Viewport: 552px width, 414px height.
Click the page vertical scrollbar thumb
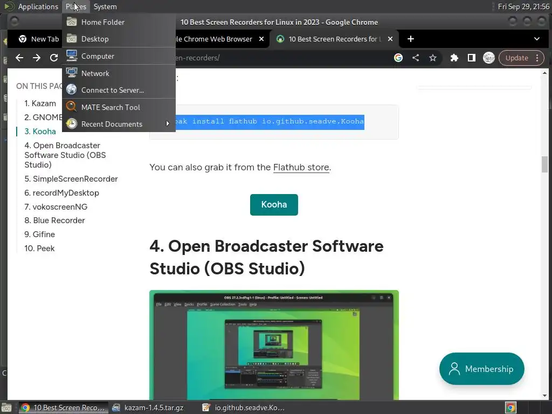pyautogui.click(x=544, y=164)
